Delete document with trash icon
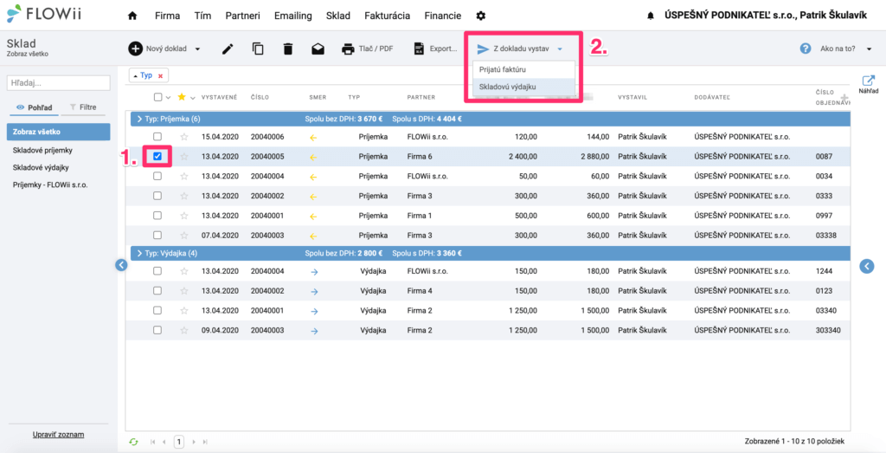This screenshot has width=886, height=453. tap(287, 49)
